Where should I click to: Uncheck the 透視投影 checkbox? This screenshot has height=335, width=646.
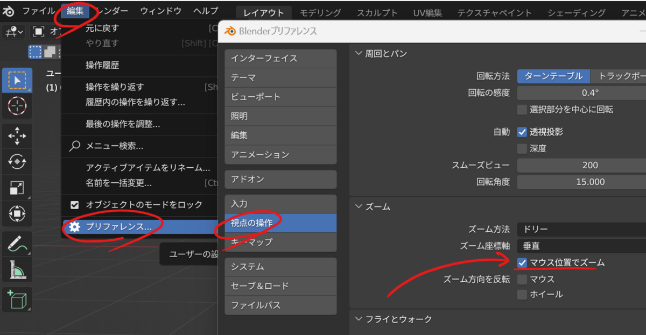coord(522,132)
